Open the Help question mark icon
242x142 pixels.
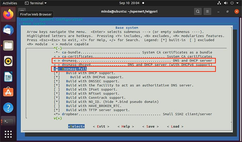pos(8,108)
